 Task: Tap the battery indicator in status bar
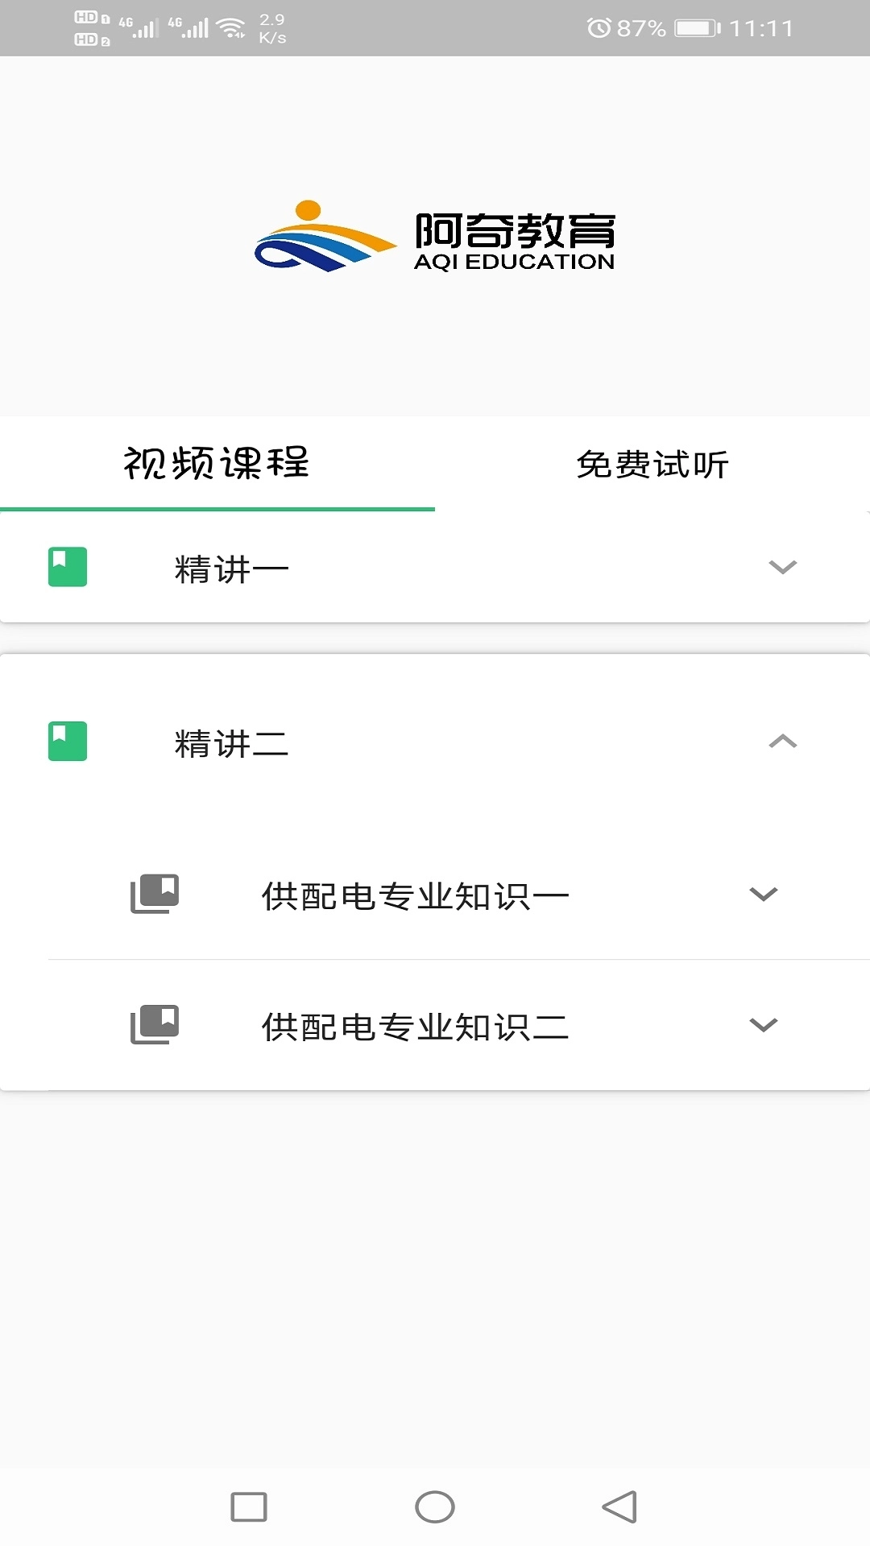694,27
